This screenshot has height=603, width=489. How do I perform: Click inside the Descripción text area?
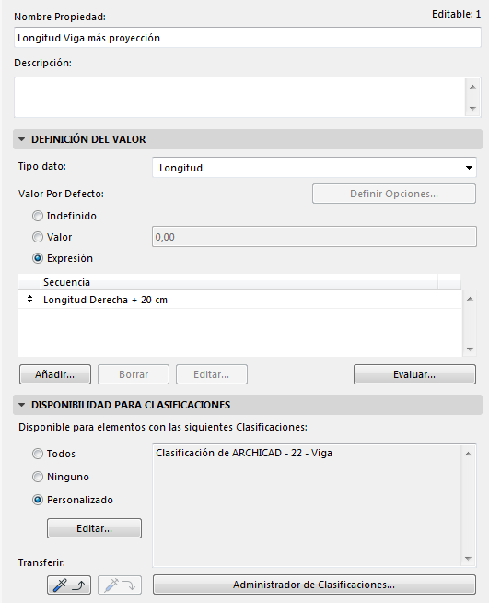point(239,98)
